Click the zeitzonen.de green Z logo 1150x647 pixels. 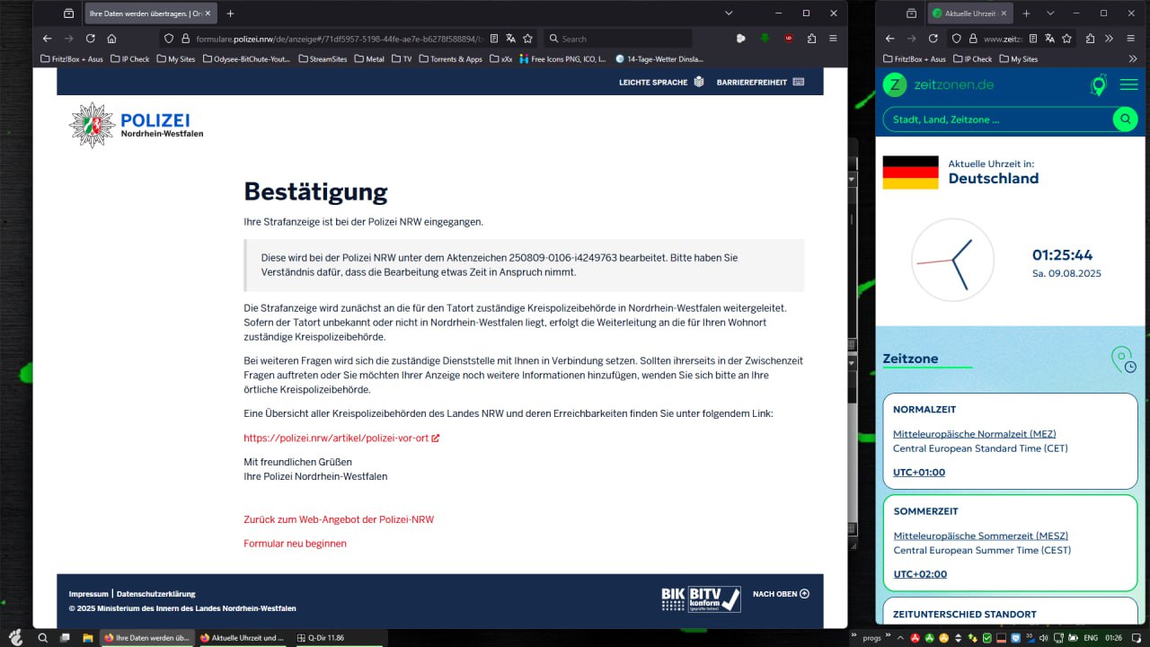click(x=894, y=84)
